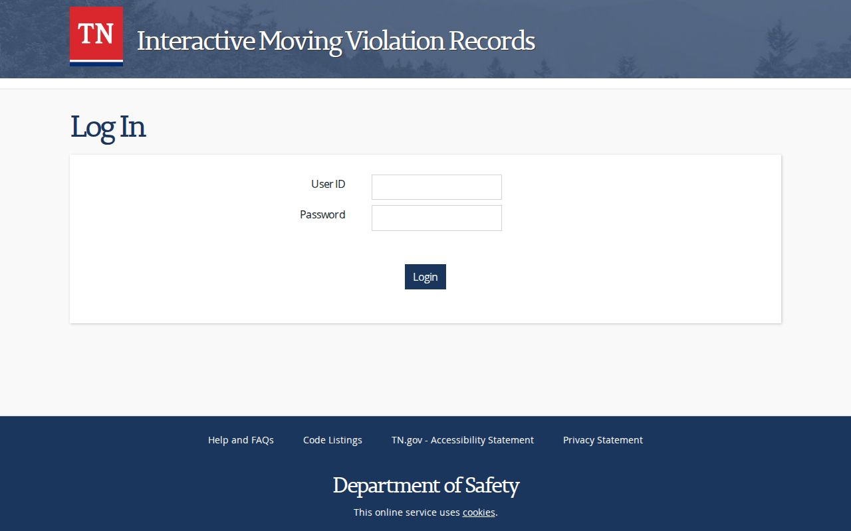The image size is (851, 531).
Task: Focus the User ID input field
Action: pos(437,187)
